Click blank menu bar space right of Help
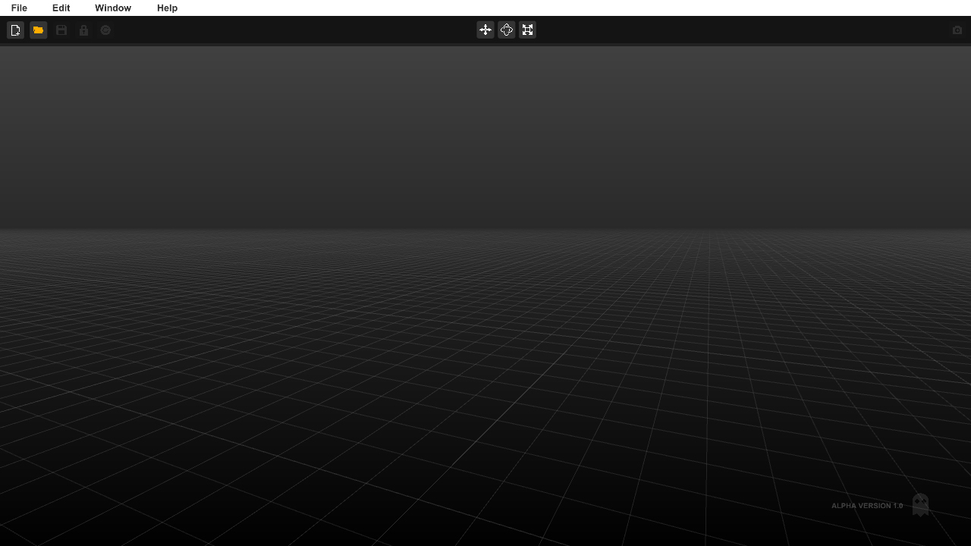The image size is (971, 546). pos(531,8)
